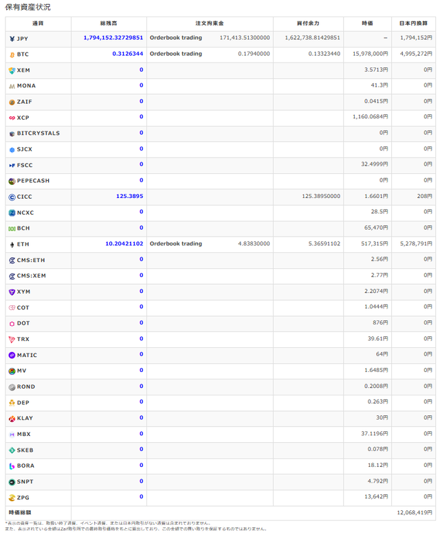
Task: Click the SNPT token icon
Action: [12, 482]
